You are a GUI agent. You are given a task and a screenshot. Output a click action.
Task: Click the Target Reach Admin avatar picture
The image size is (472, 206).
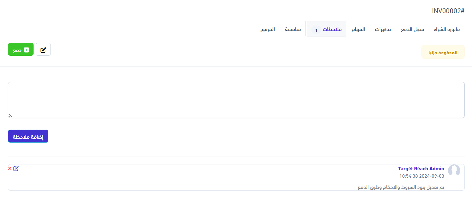click(x=454, y=171)
